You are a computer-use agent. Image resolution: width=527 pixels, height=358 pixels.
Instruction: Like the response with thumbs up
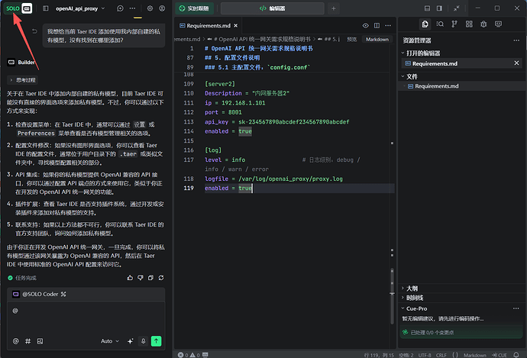coord(130,278)
